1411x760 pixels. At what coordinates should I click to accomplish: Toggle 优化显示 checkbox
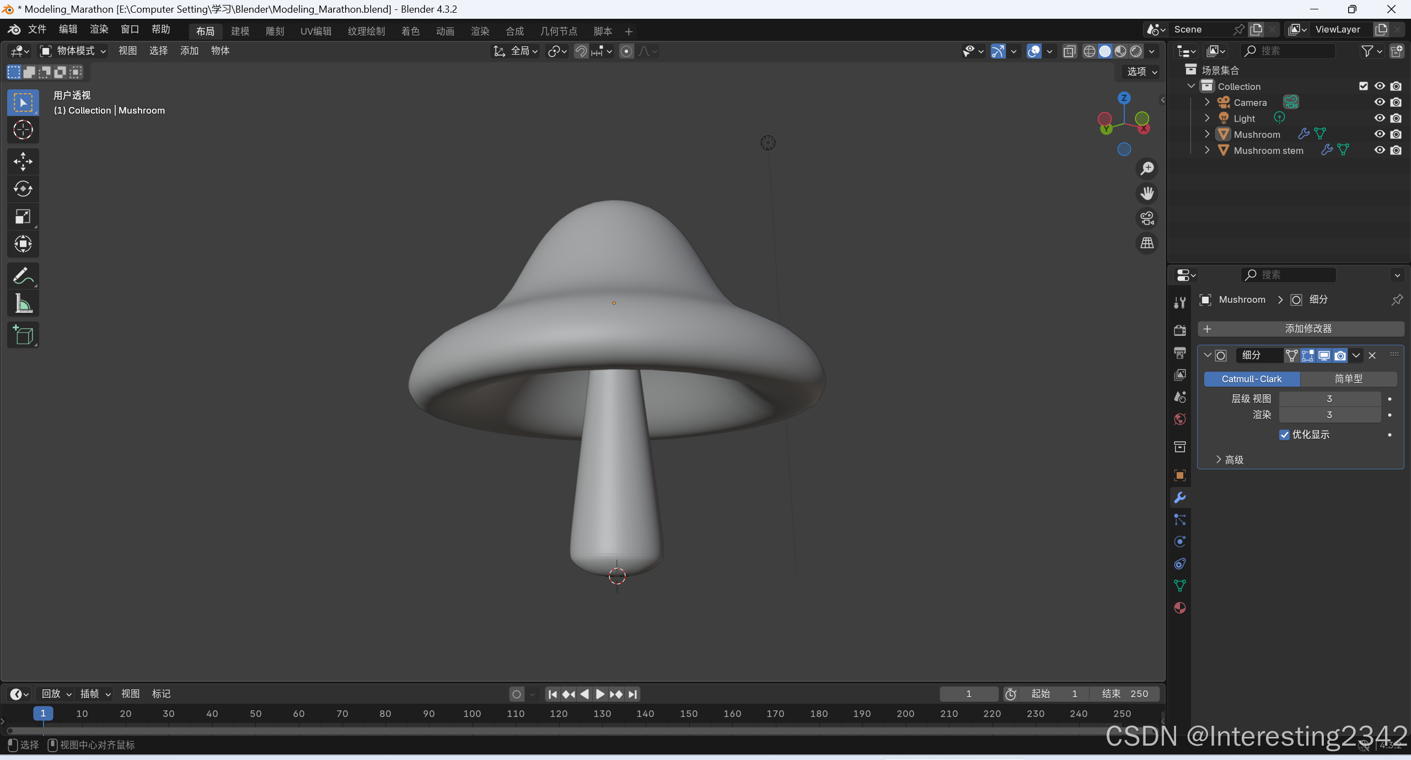[x=1284, y=435]
